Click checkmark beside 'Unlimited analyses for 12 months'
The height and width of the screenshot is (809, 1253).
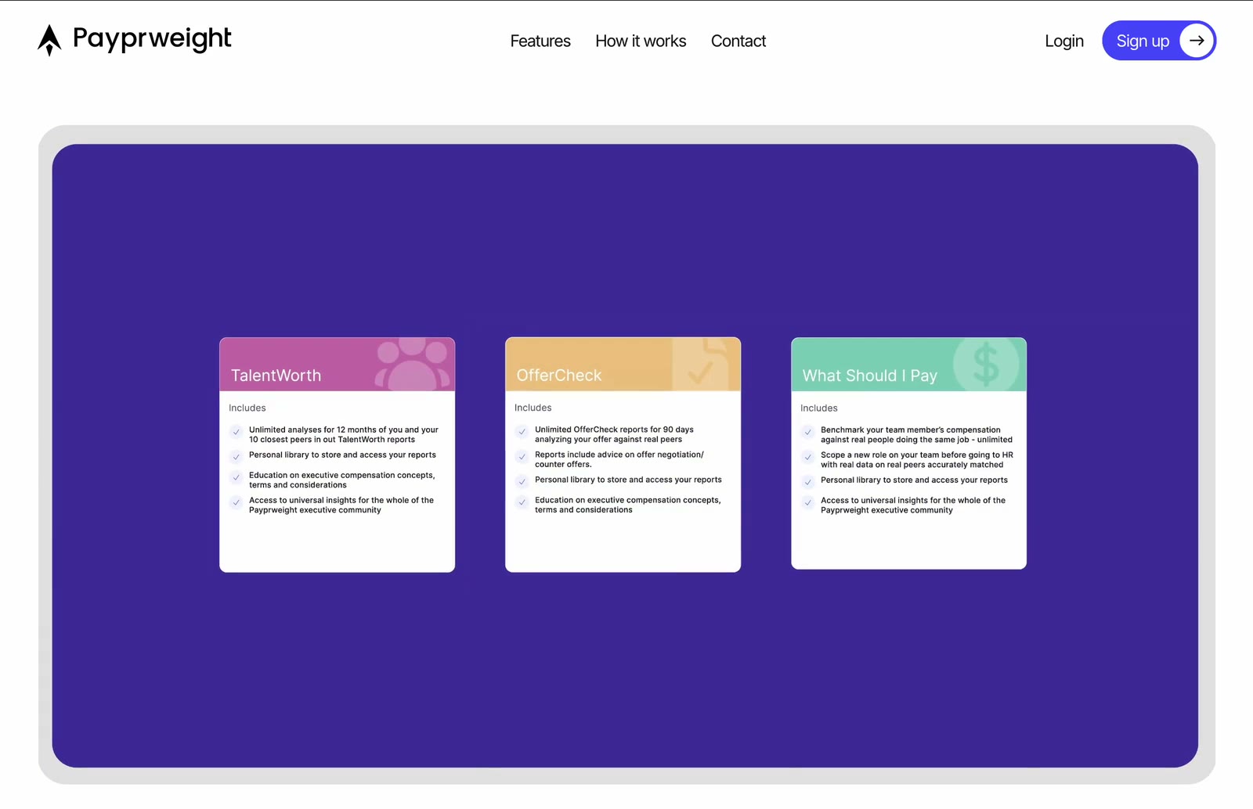click(x=236, y=432)
